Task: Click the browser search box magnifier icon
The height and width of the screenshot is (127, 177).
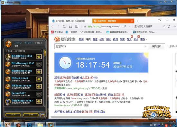Action: [164, 26]
